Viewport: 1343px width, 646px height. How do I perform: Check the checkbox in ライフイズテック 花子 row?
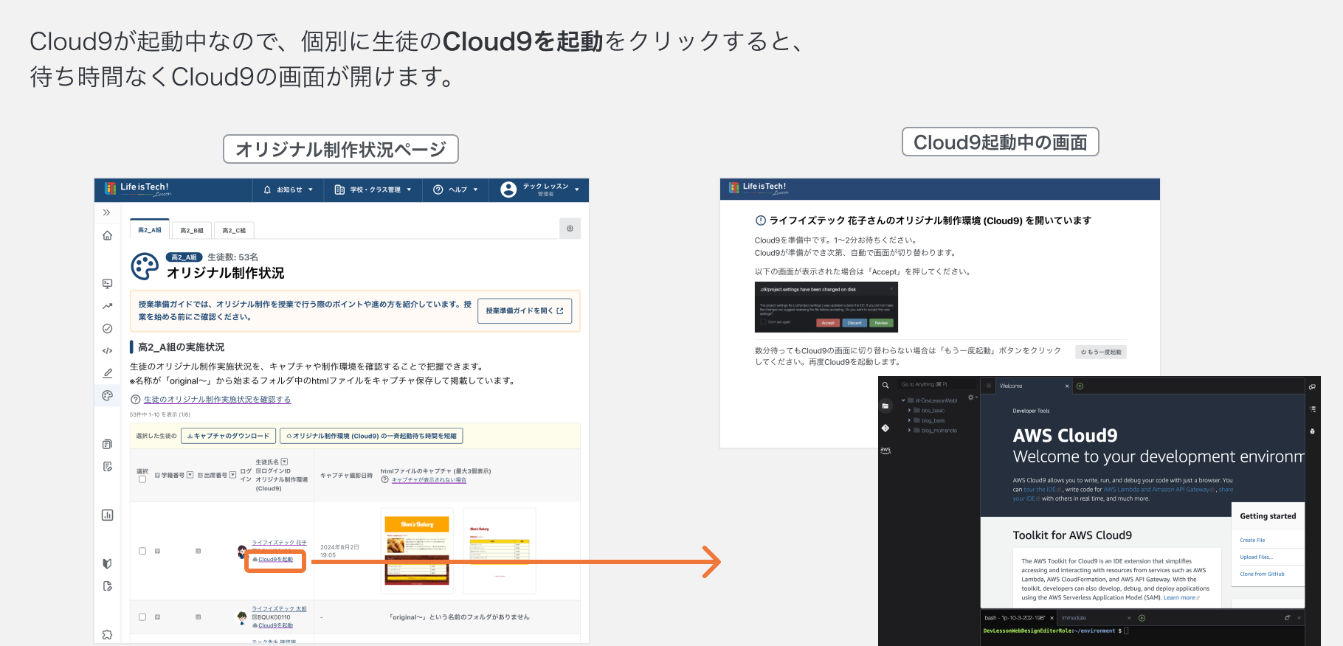pos(142,551)
